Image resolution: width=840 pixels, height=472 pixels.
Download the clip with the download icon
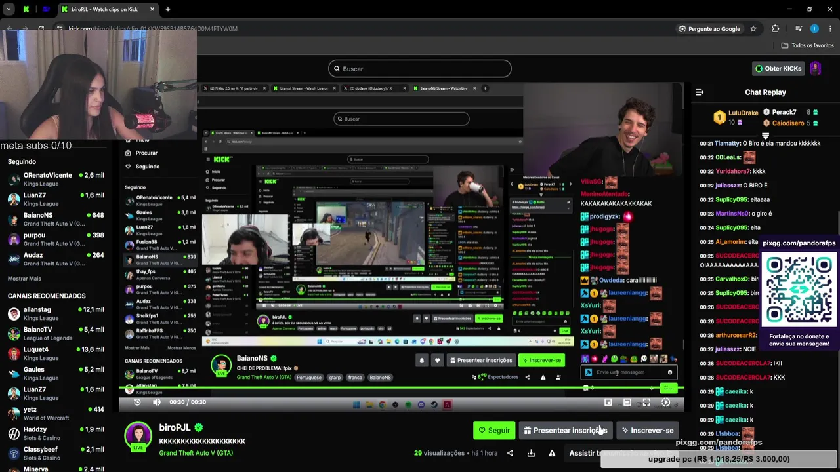click(x=531, y=453)
